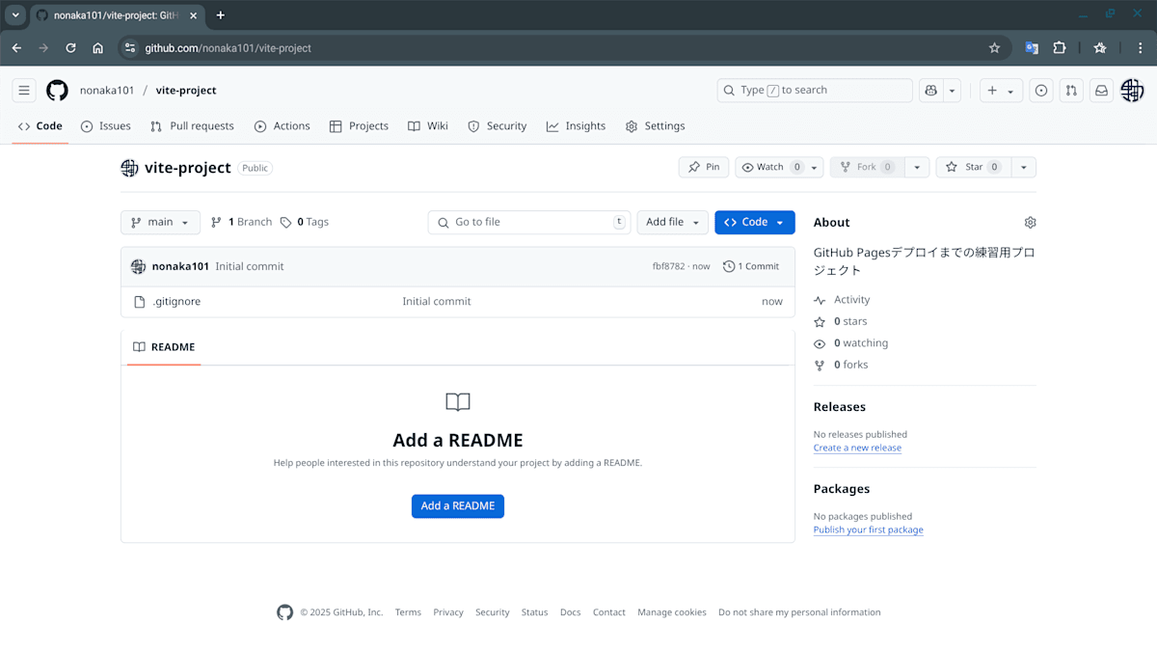Open the main branch selector
Viewport: 1157px width, 651px height.
click(x=160, y=223)
